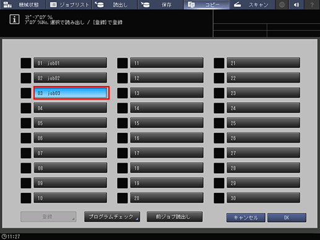Select program slot 19
320x240 pixels.
[x=167, y=183]
